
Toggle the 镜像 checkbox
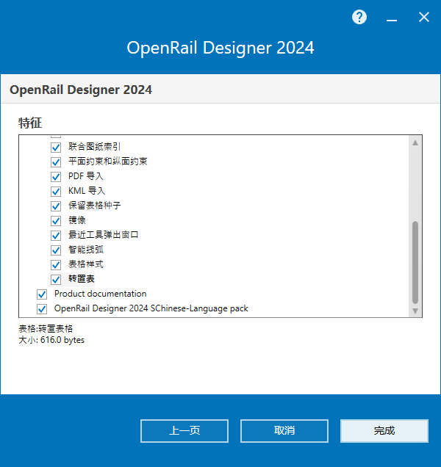click(x=56, y=221)
